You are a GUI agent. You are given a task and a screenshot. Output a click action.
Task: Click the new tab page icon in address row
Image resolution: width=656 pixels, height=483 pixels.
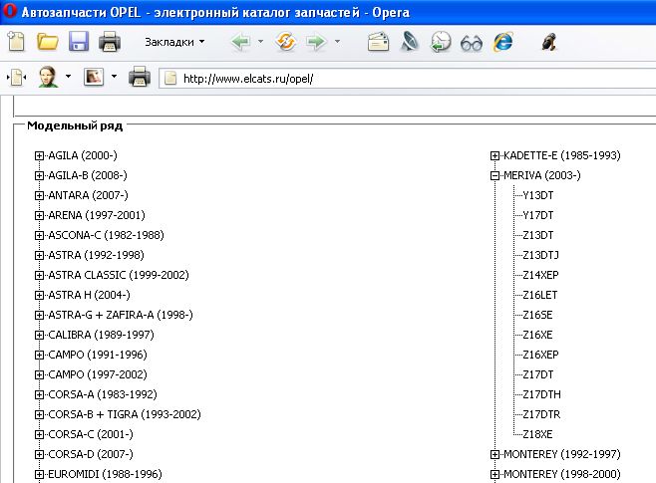(17, 78)
